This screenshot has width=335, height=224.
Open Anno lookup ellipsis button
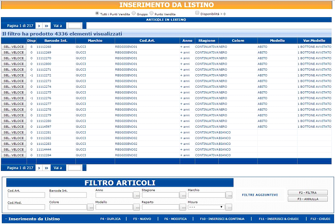pyautogui.click(x=137, y=195)
